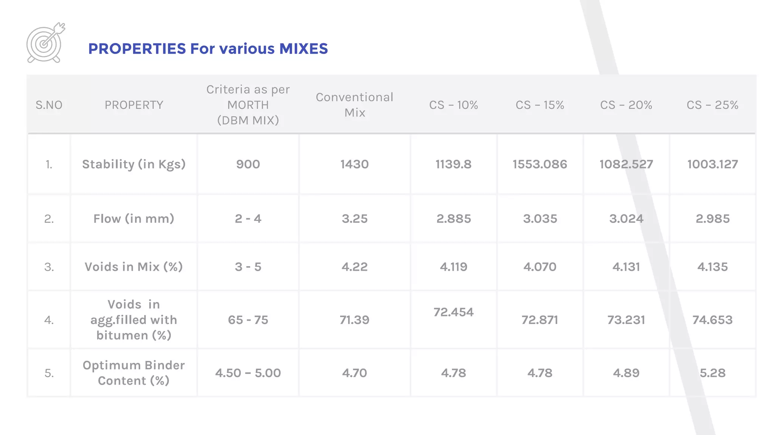Click the Voids in Mix (%) cell
The image size is (774, 435).
(134, 267)
